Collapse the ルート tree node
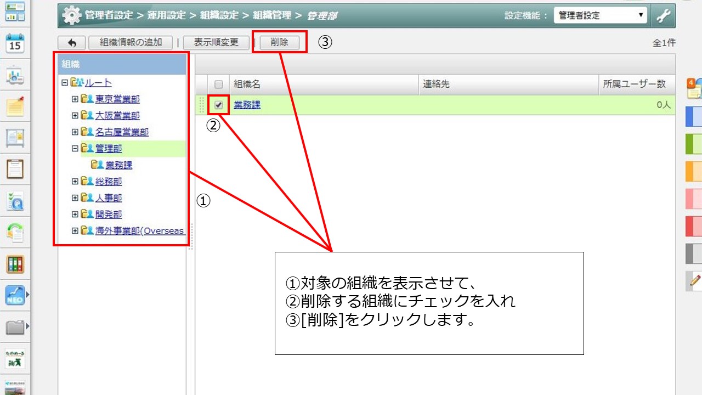Viewport: 702px width, 395px height. coord(65,83)
